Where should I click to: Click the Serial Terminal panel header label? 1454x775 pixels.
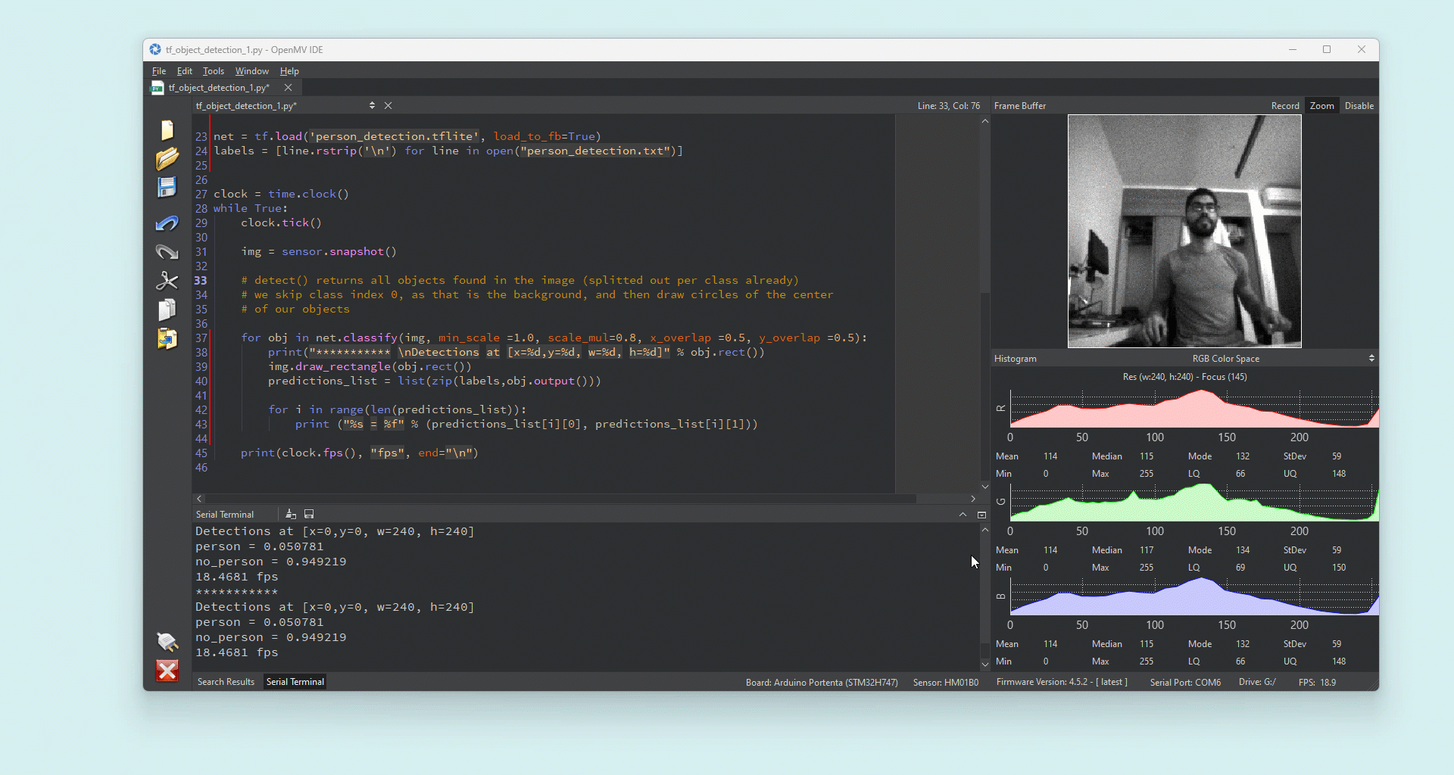point(225,515)
